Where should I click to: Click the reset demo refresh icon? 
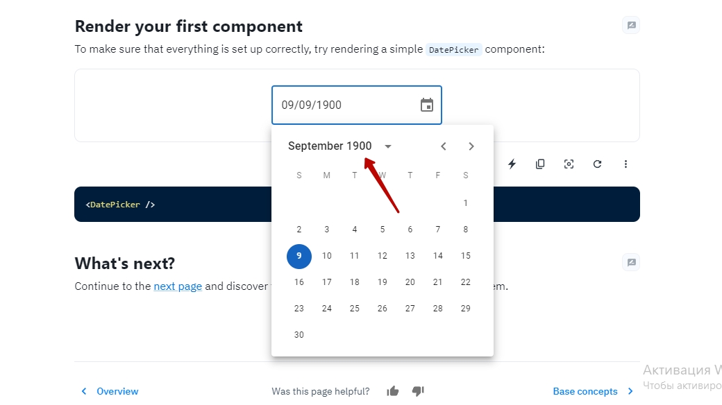click(x=597, y=164)
